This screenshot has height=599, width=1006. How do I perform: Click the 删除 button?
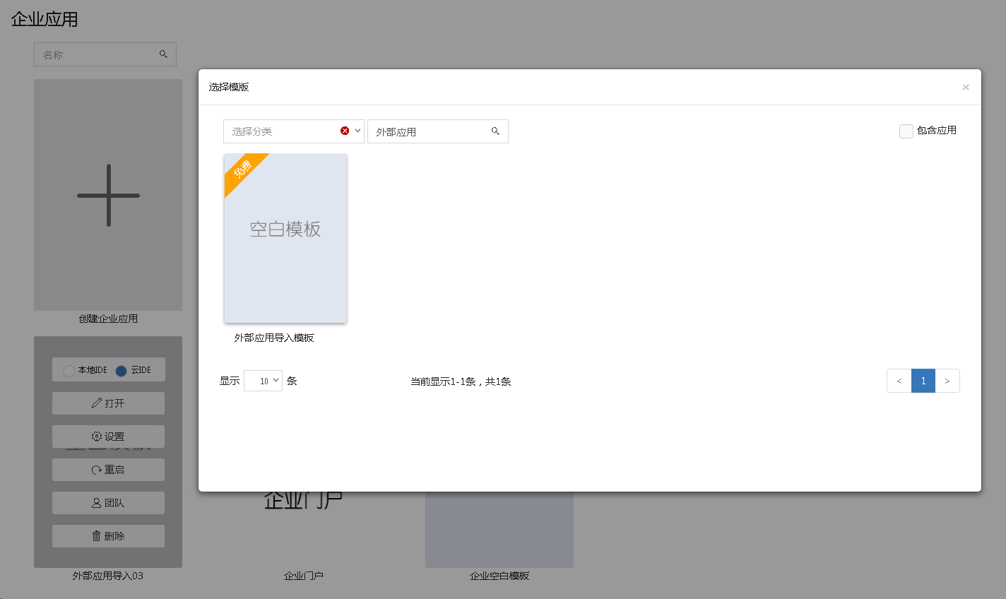point(108,536)
